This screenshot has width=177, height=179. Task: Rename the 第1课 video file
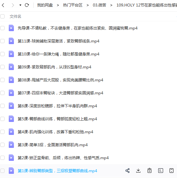[160, 171]
